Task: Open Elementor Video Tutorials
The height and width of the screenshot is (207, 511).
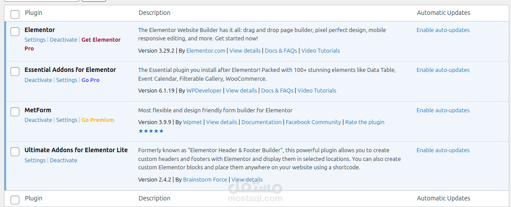Action: (321, 51)
